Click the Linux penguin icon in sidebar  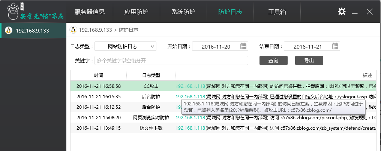[x=9, y=30]
